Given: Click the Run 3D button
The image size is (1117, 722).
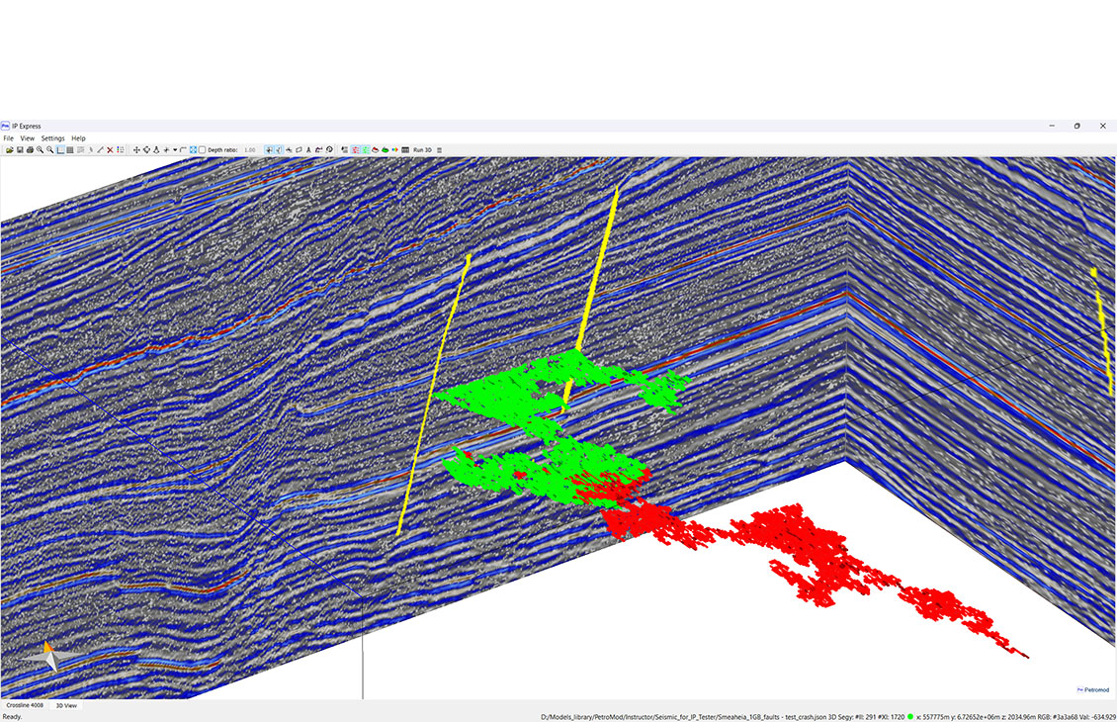Looking at the screenshot, I should 421,149.
